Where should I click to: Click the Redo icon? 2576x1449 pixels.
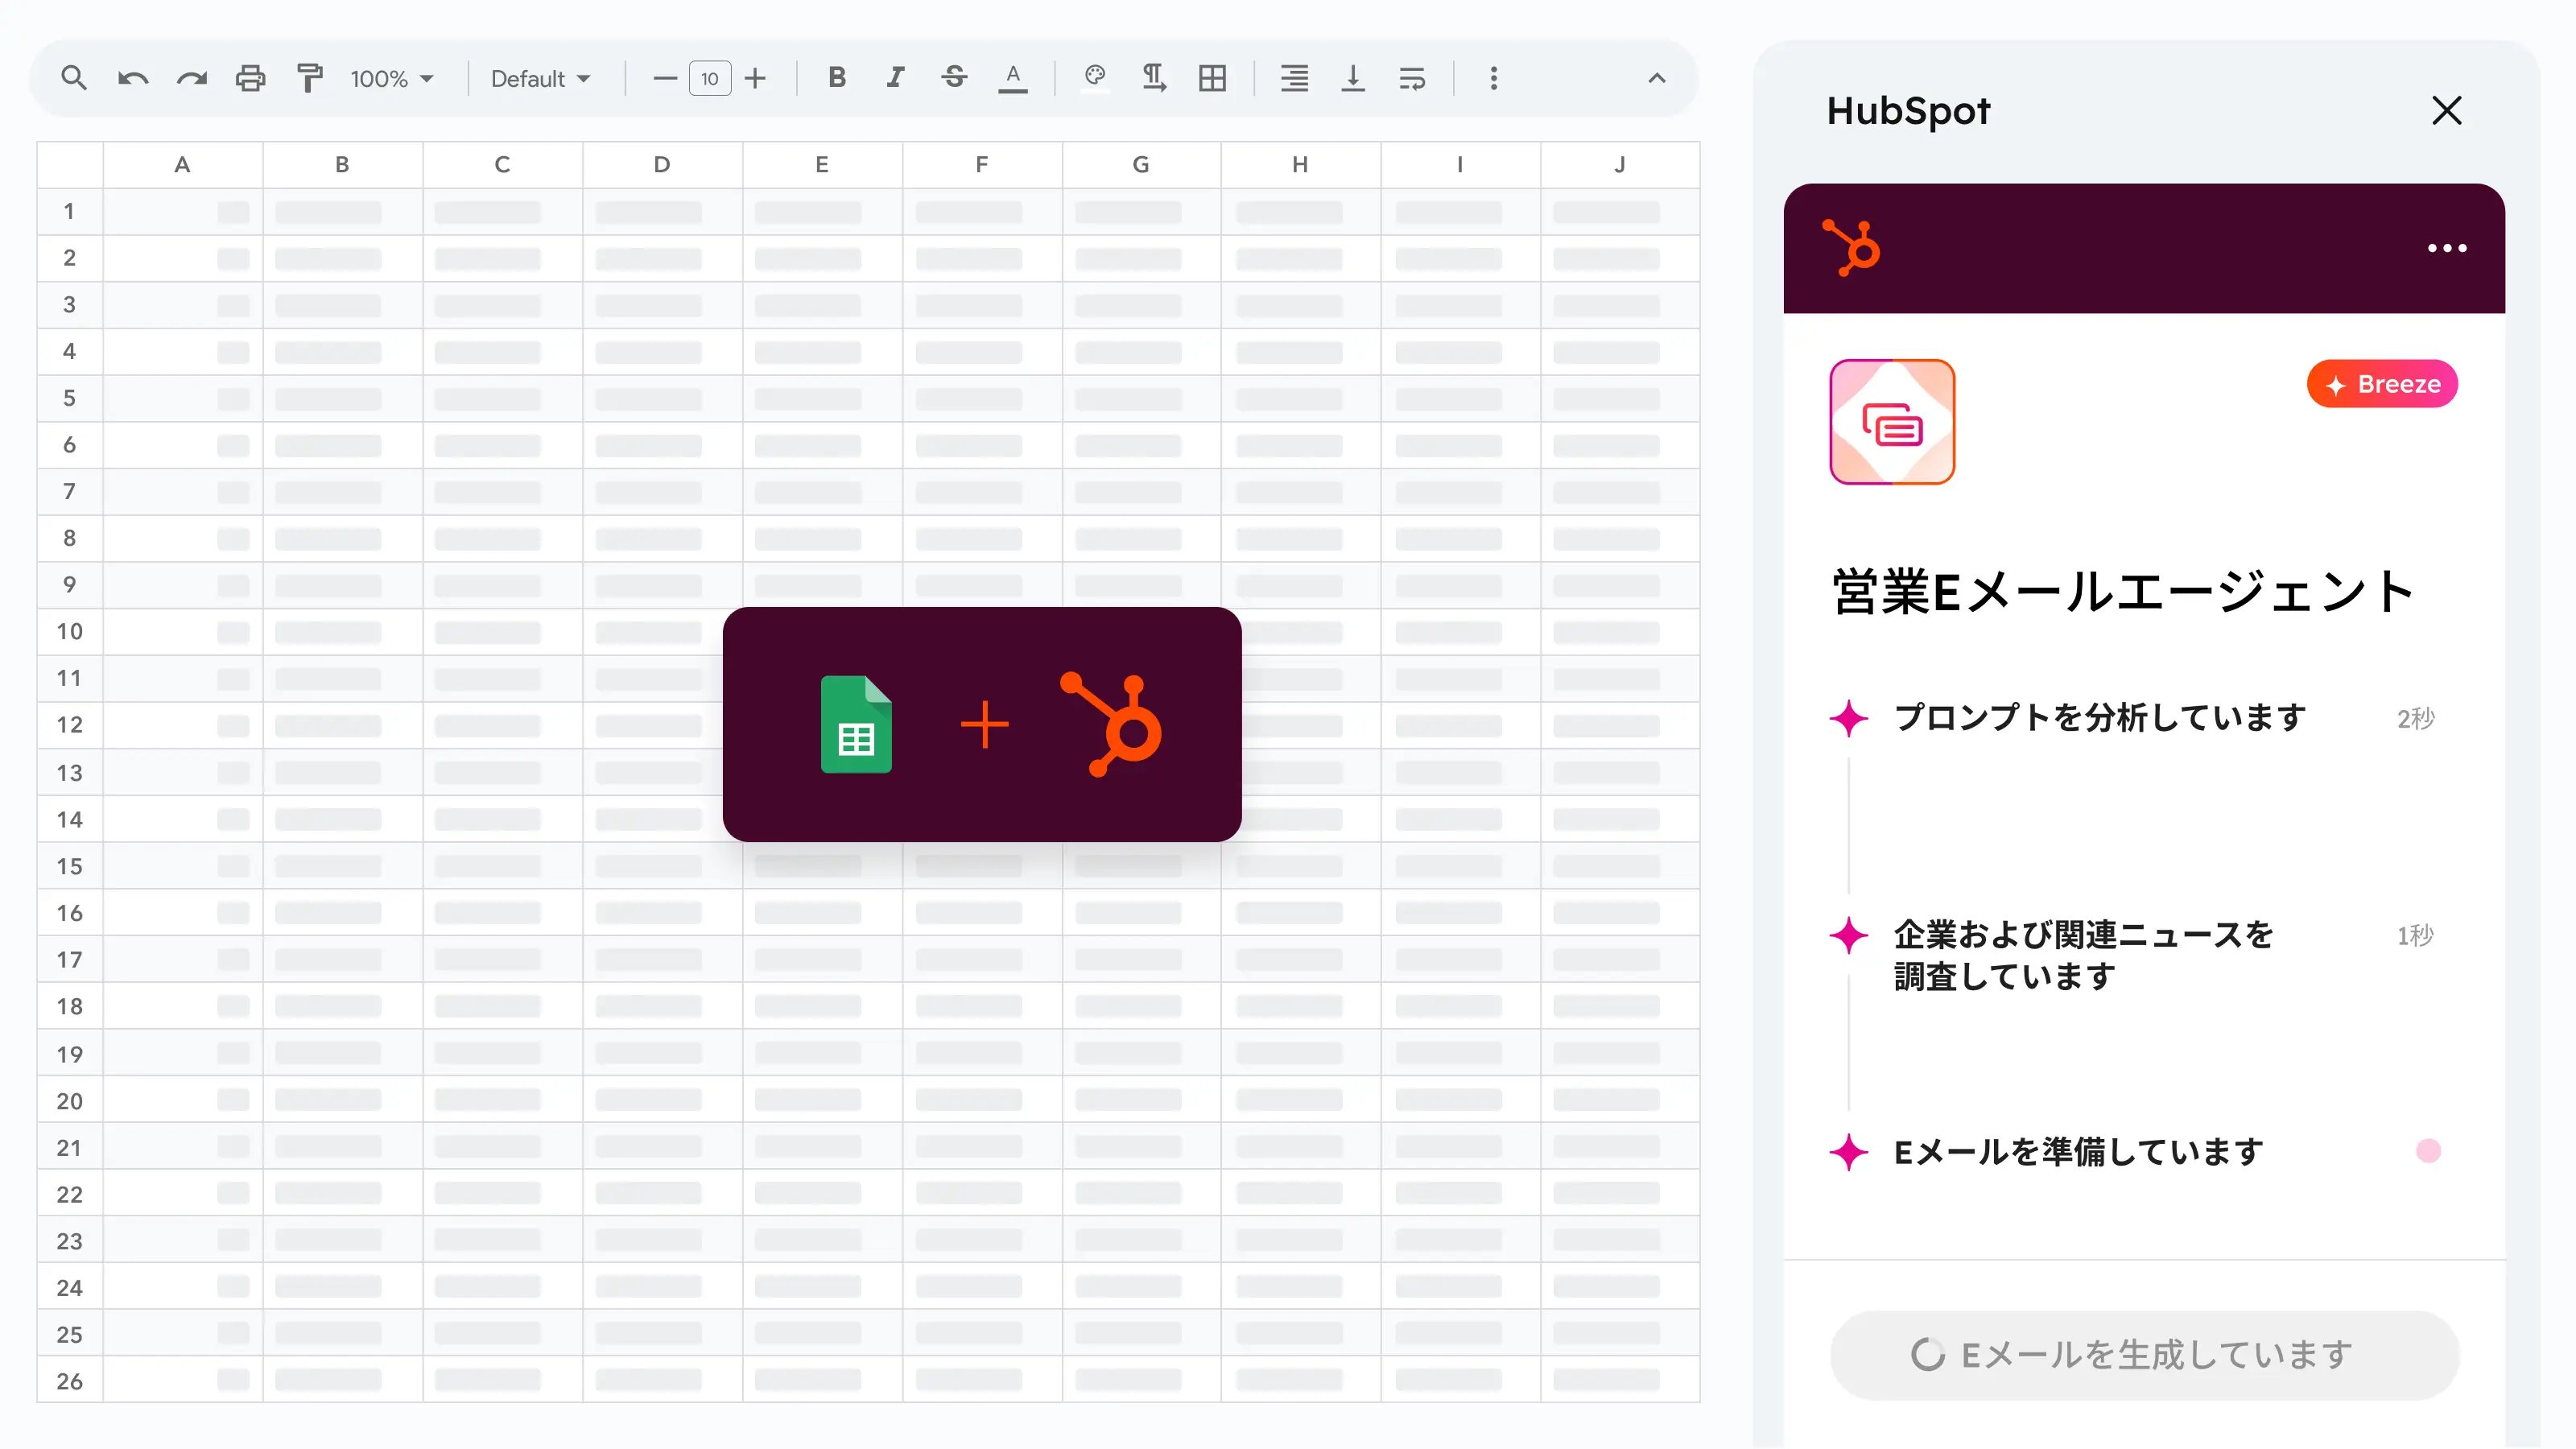192,78
